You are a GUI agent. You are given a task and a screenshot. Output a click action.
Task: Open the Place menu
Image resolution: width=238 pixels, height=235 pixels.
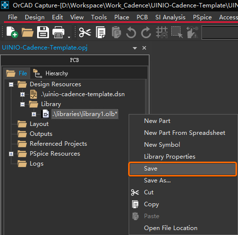[122, 17]
